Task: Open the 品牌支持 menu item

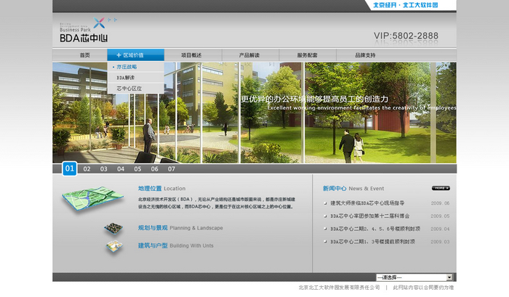Action: [x=365, y=55]
